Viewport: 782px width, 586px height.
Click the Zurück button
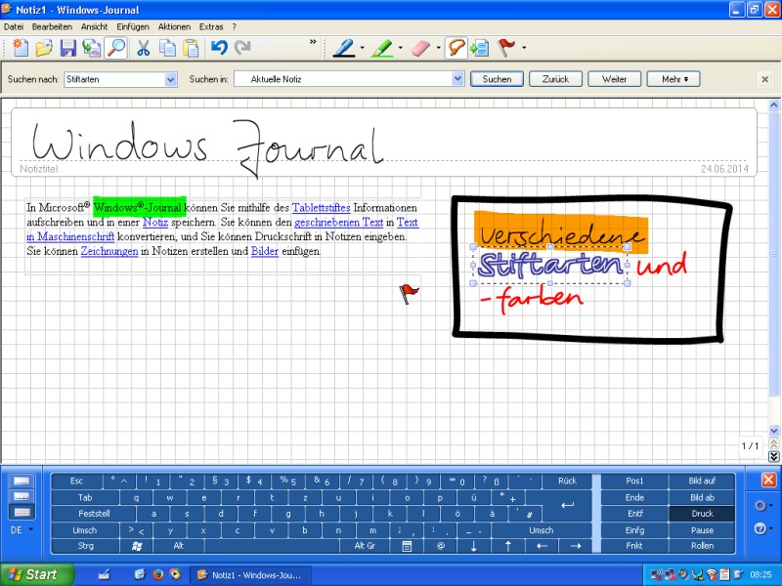555,79
